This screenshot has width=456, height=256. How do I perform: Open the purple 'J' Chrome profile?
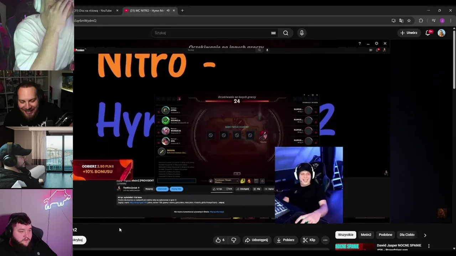442,21
